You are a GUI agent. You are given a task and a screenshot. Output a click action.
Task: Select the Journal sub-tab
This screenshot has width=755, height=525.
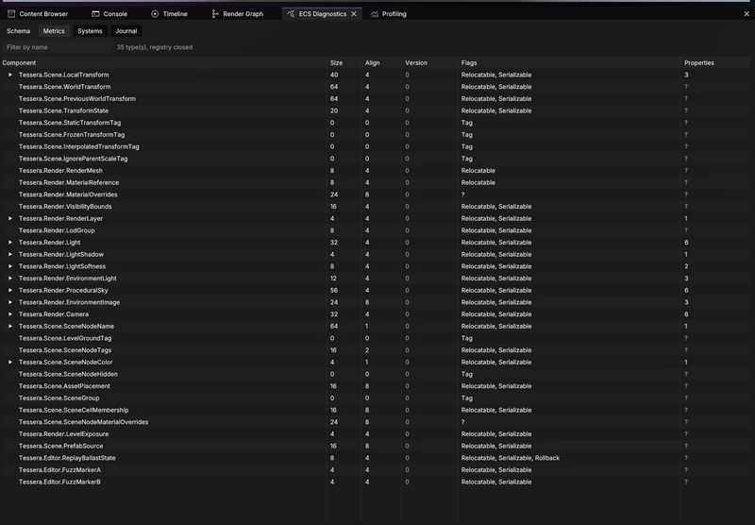click(x=126, y=31)
